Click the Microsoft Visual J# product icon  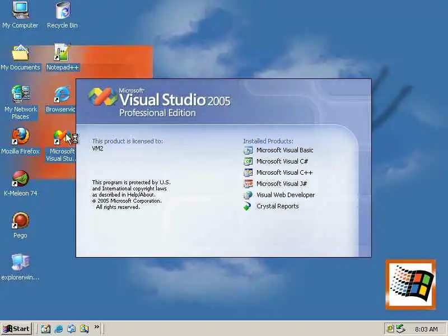[248, 184]
